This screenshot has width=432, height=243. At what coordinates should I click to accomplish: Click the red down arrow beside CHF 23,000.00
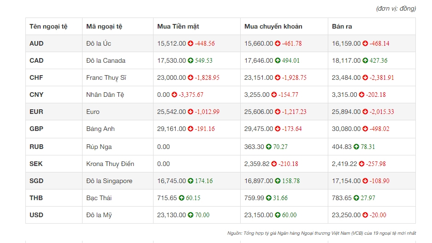[191, 77]
